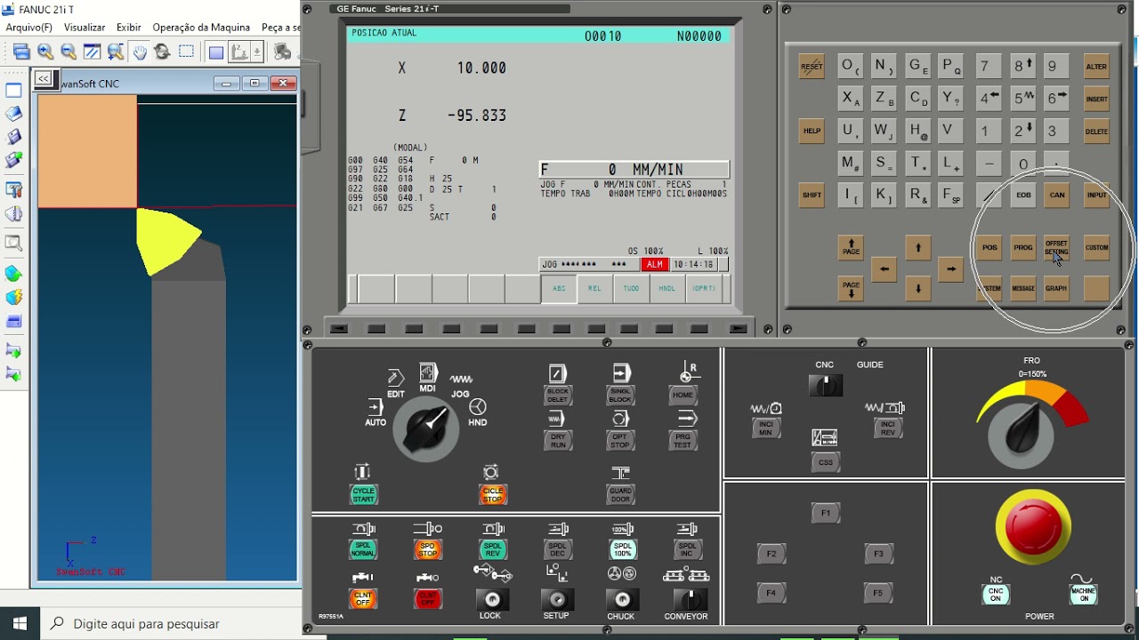The width and height of the screenshot is (1139, 640).
Task: Toggle the OPT STOP button
Action: click(x=620, y=440)
